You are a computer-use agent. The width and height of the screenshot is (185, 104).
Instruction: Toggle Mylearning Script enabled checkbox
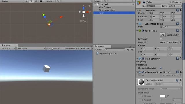[143, 72]
